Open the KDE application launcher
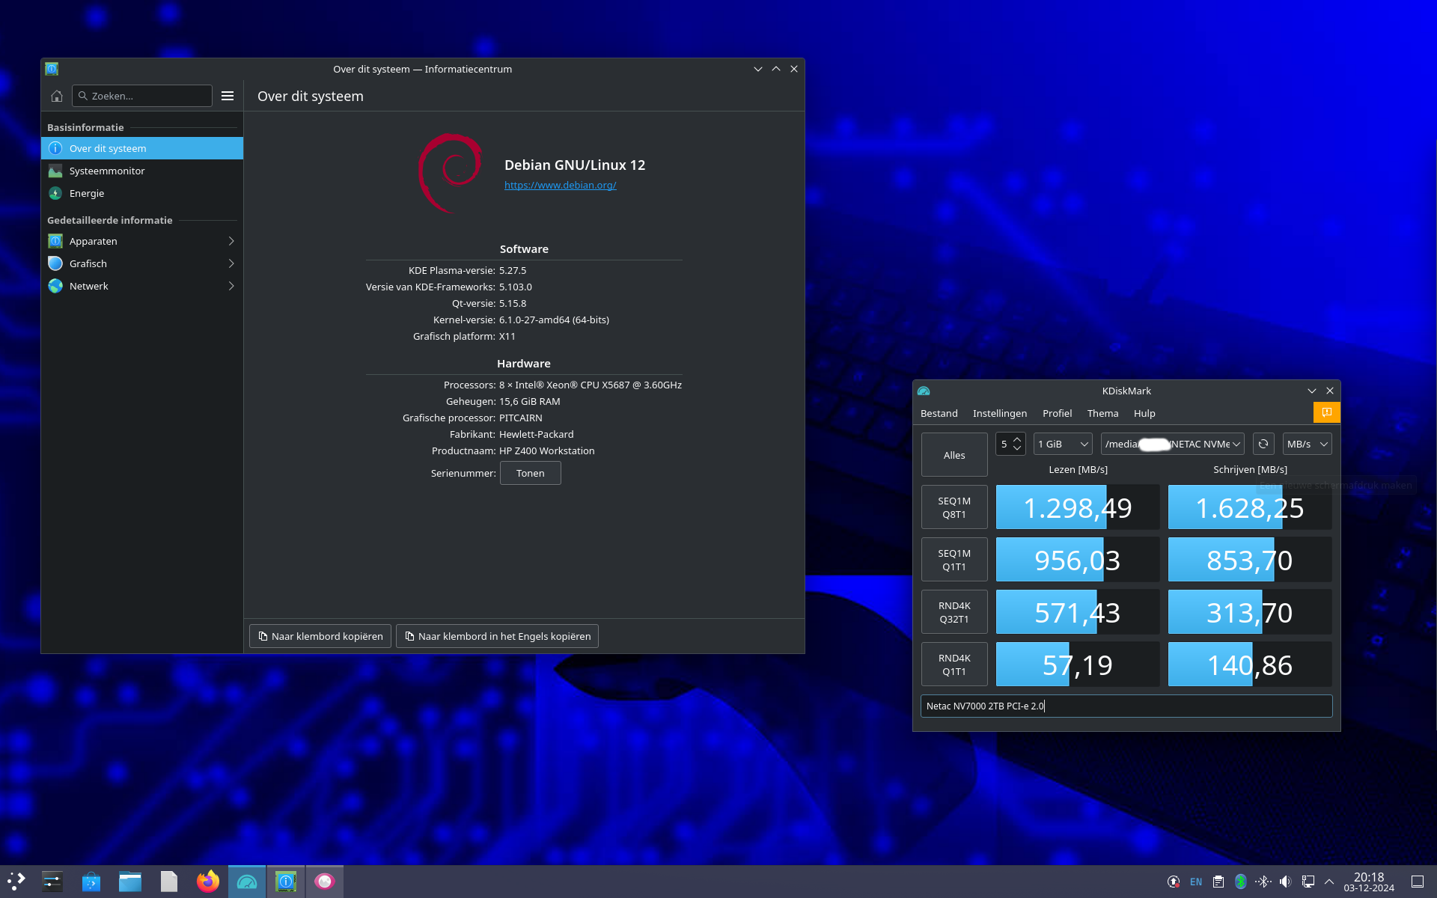Screen dimensions: 1437x898 [x=16, y=882]
